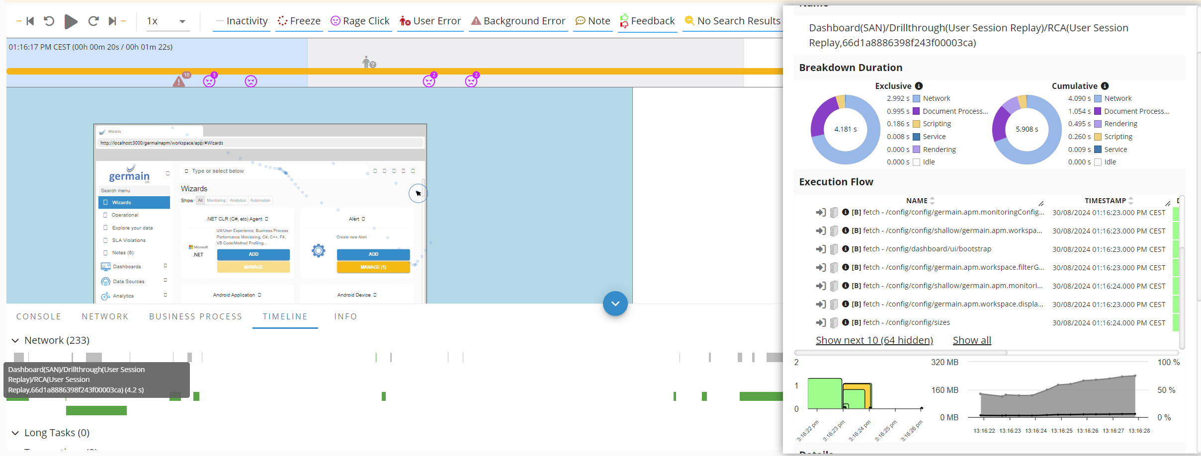Click arrow icon on fetch /config/config/sizes row

[x=820, y=322]
